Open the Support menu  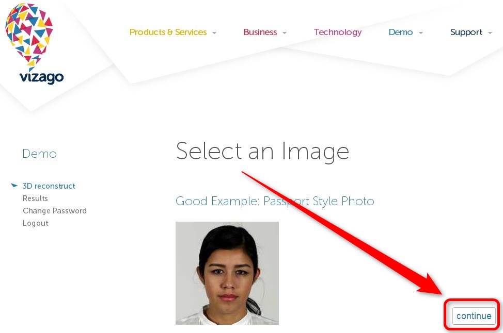pos(466,32)
